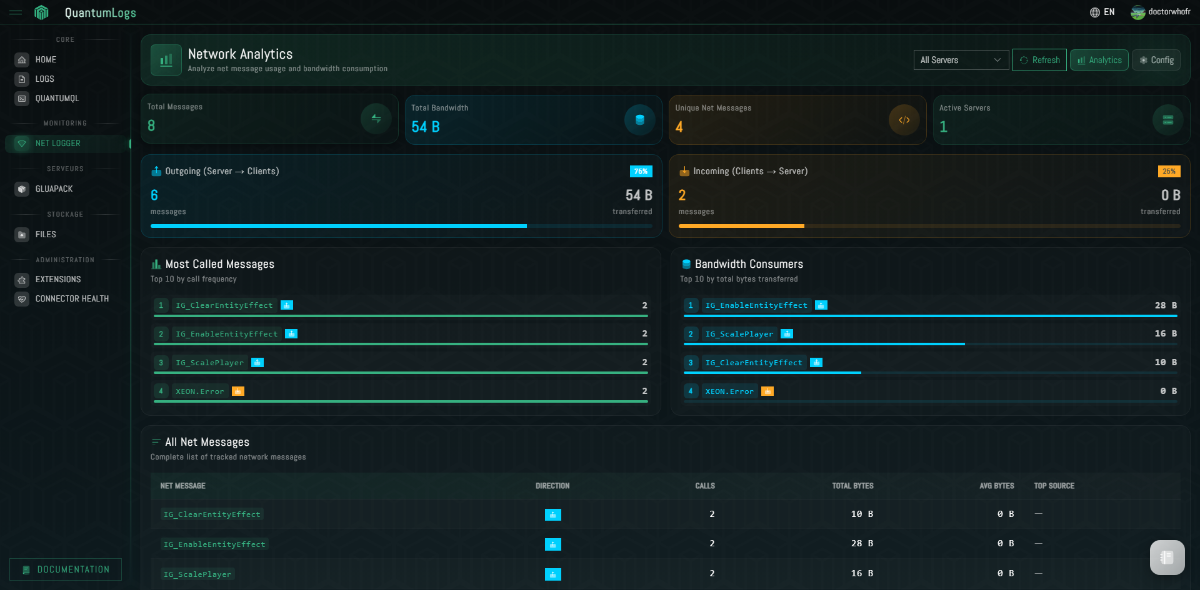Click the Files folder icon
This screenshot has width=1200, height=590.
click(22, 235)
